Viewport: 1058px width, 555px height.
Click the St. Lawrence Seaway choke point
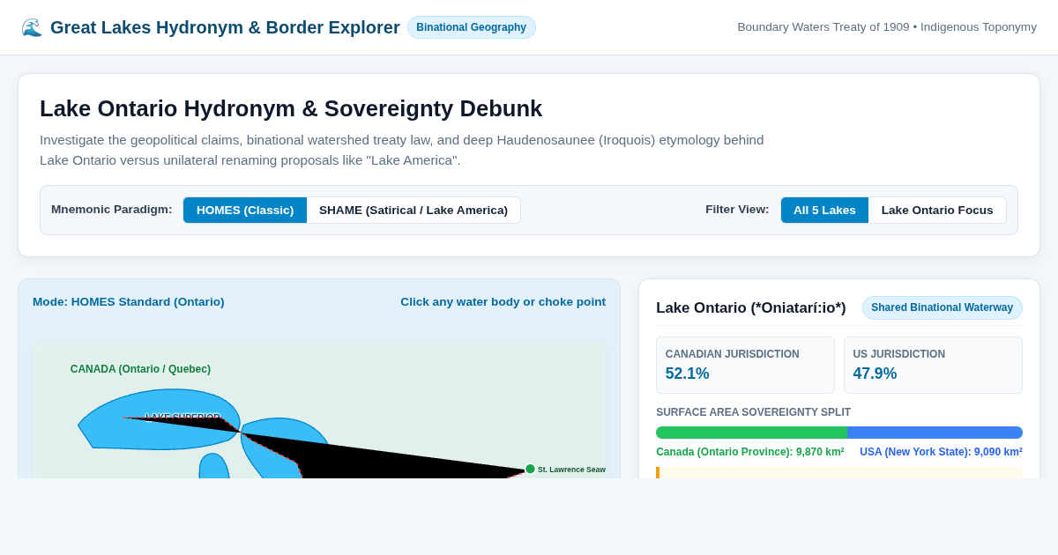coord(530,469)
